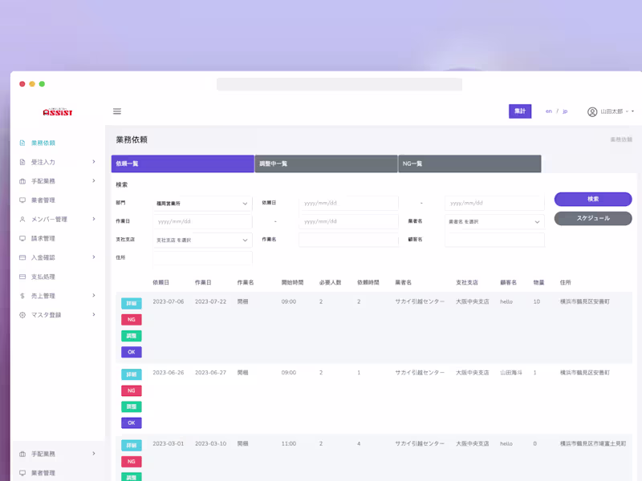Viewport: 642px width, 481px height.
Task: Click the 業務依頼 breadcrumb in the page header
Action: tap(621, 139)
